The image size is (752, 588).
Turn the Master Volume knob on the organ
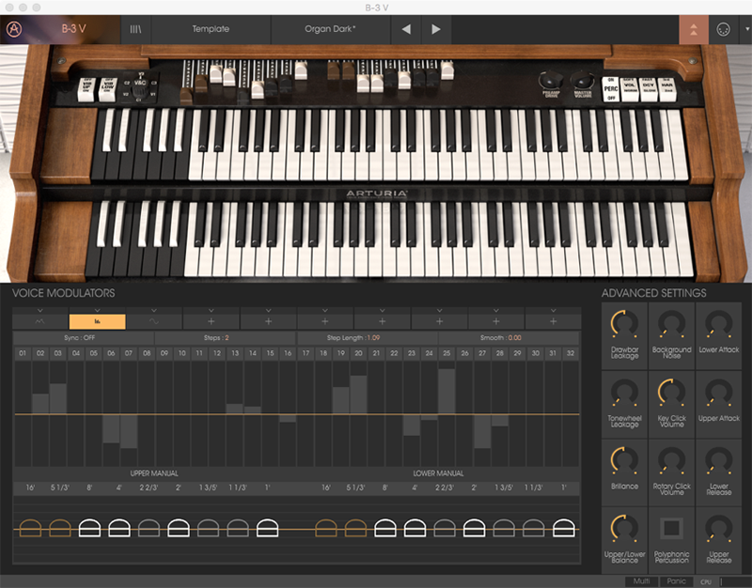coord(582,81)
